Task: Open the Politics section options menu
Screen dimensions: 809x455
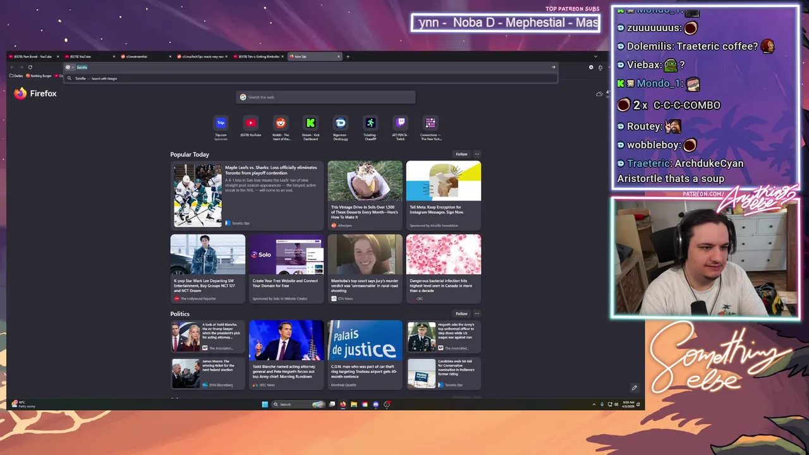Action: [x=477, y=313]
